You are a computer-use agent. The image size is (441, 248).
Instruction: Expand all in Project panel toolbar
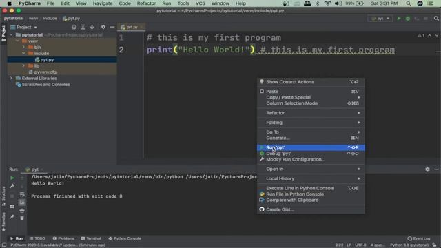(x=83, y=27)
